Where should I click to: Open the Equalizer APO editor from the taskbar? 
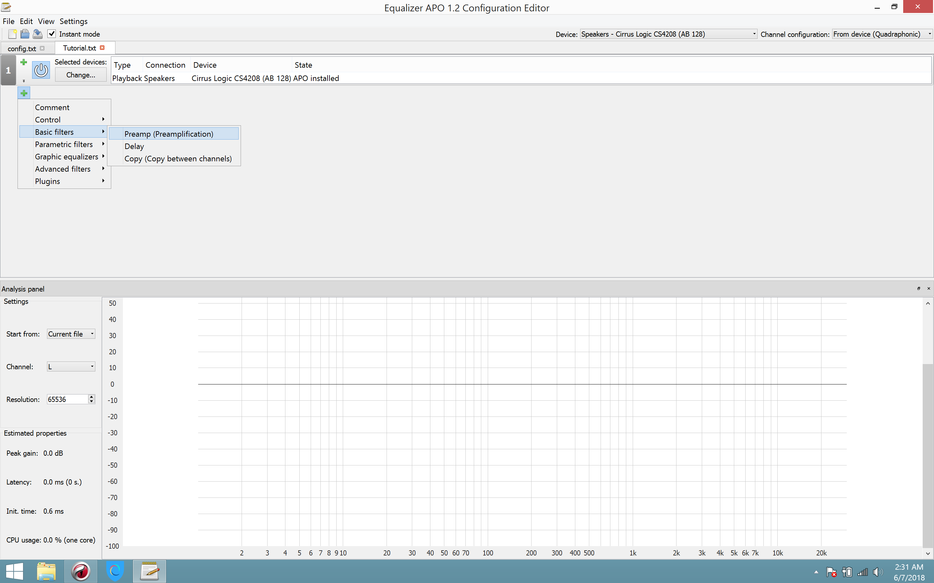coord(150,571)
